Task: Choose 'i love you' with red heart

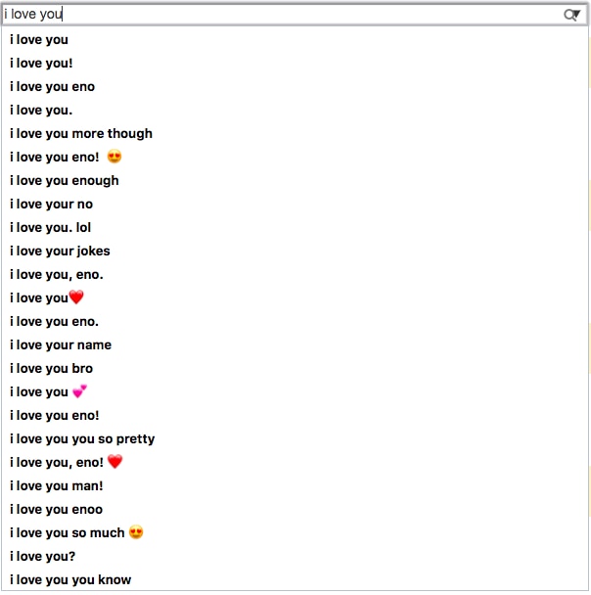Action: (295, 297)
